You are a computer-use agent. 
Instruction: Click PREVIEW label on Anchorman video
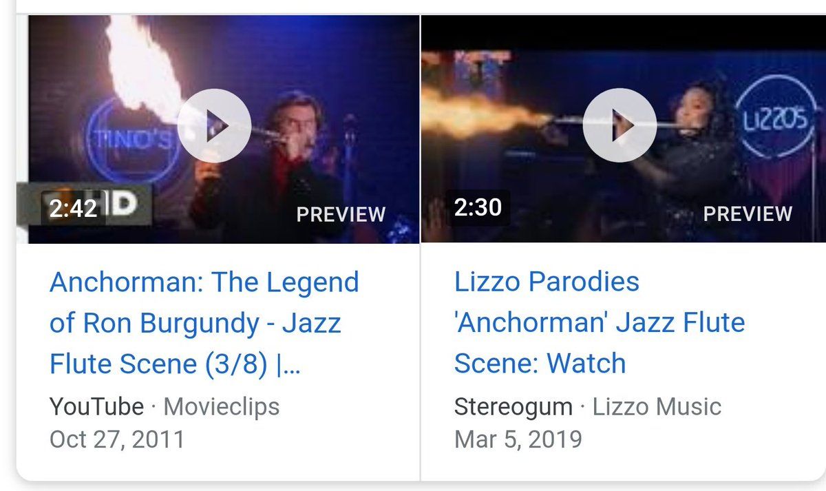point(341,214)
